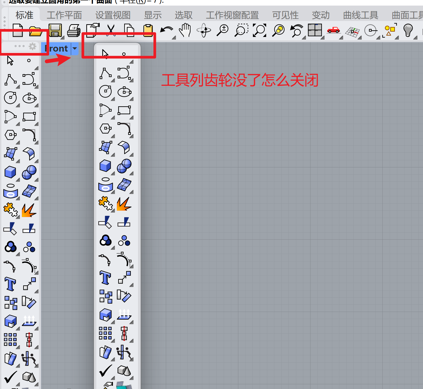423x389 pixels.
Task: Click the New document icon
Action: tap(18, 30)
